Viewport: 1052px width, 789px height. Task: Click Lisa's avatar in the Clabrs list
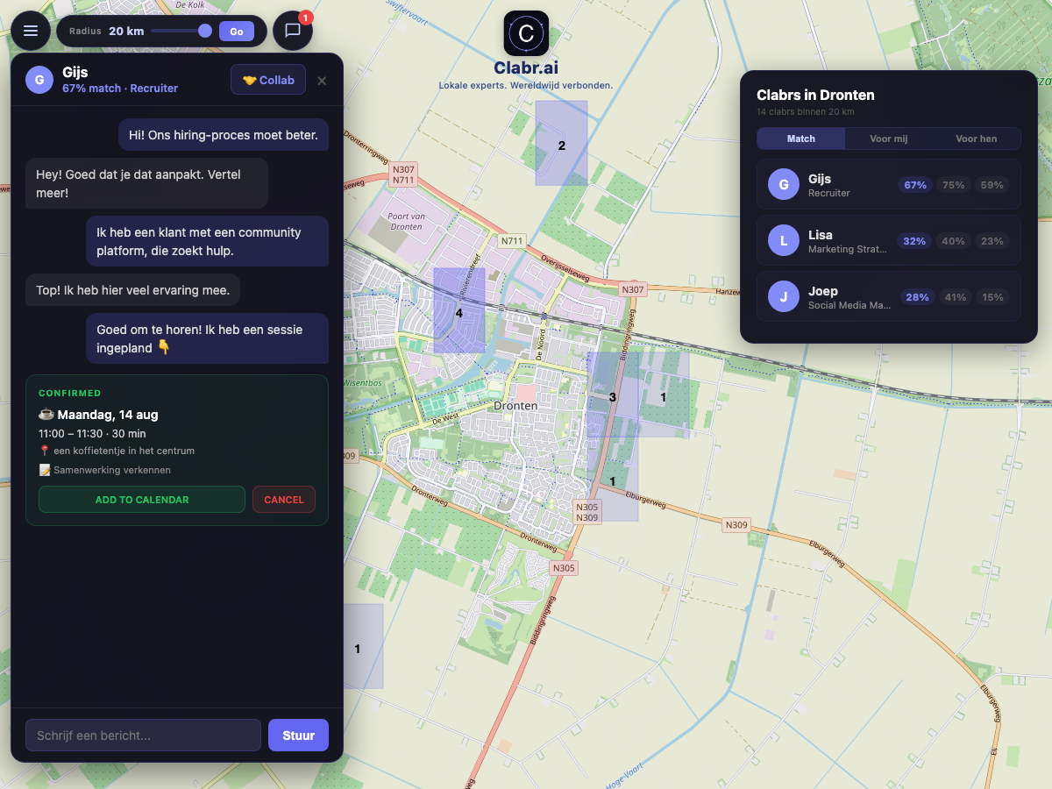click(783, 241)
